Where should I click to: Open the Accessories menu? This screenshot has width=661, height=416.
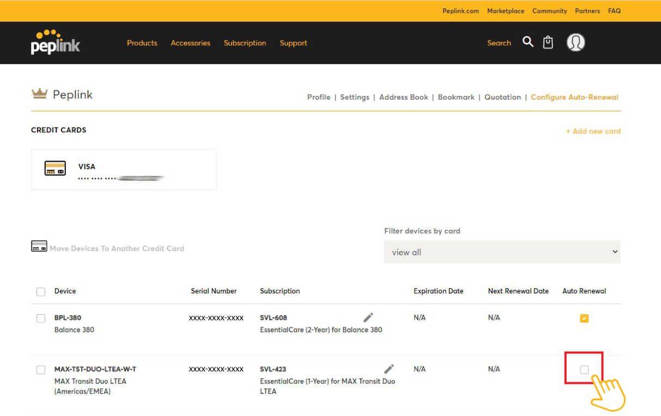pos(191,43)
